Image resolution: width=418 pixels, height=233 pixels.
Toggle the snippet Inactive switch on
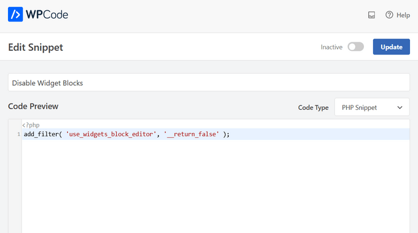356,47
